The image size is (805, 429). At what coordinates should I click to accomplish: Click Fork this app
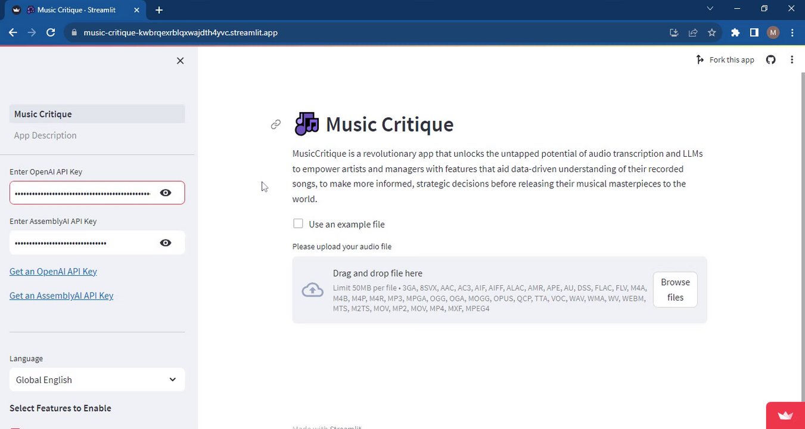pos(725,60)
